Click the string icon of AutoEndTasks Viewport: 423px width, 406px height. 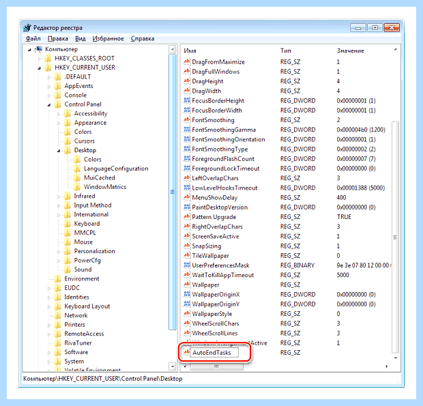[x=187, y=352]
